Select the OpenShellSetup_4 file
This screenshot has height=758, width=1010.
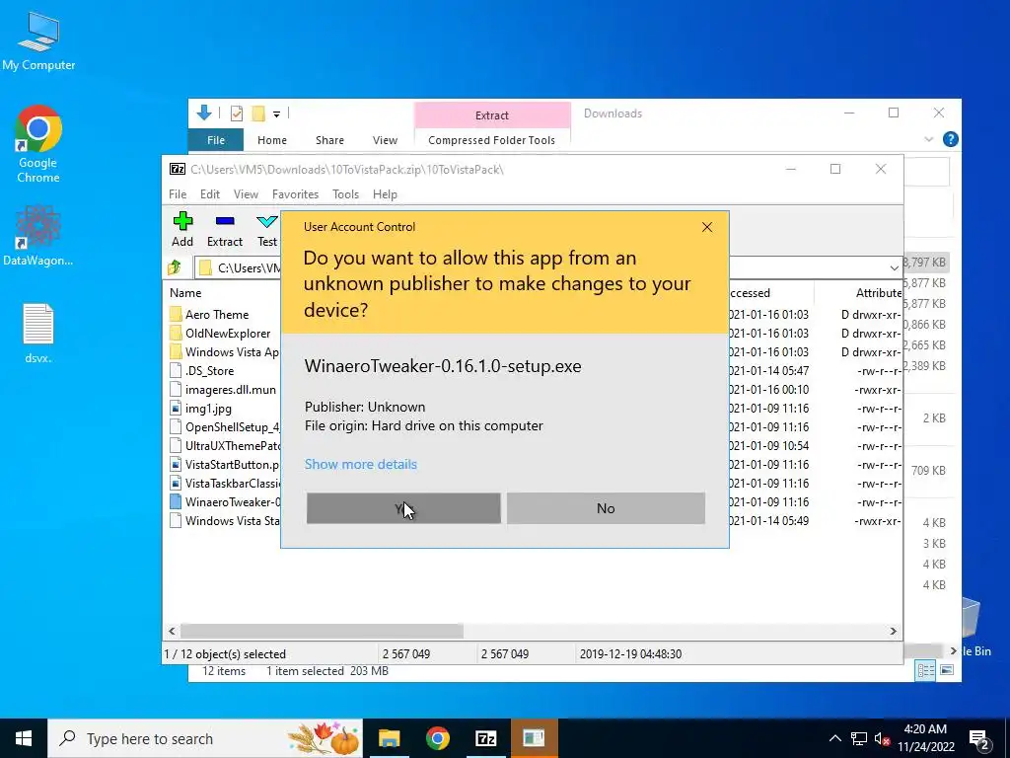pyautogui.click(x=232, y=426)
